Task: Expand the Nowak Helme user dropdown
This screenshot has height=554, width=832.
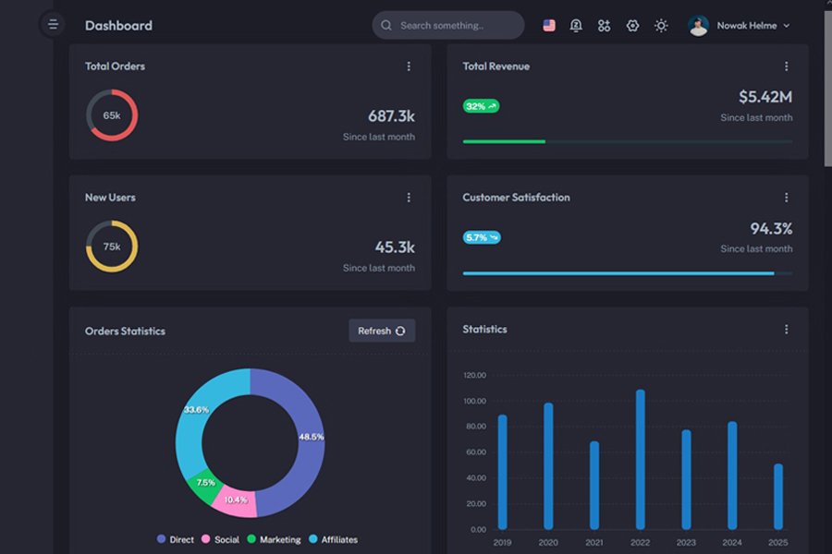Action: coord(787,26)
